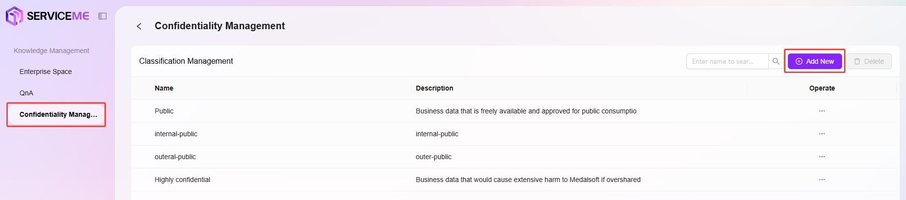Go back using the left arrow icon
The width and height of the screenshot is (906, 200).
tap(139, 26)
